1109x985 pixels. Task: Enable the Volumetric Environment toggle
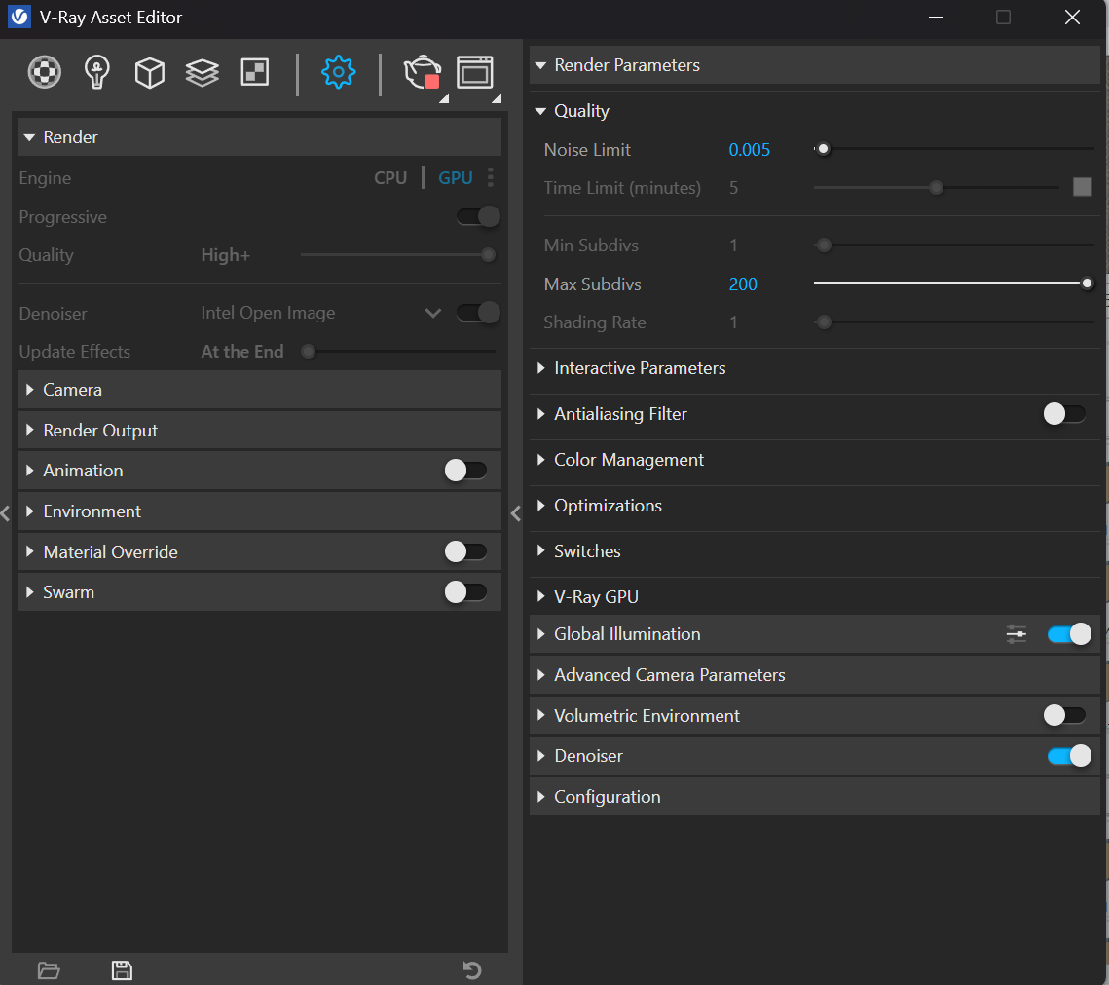[x=1064, y=715]
